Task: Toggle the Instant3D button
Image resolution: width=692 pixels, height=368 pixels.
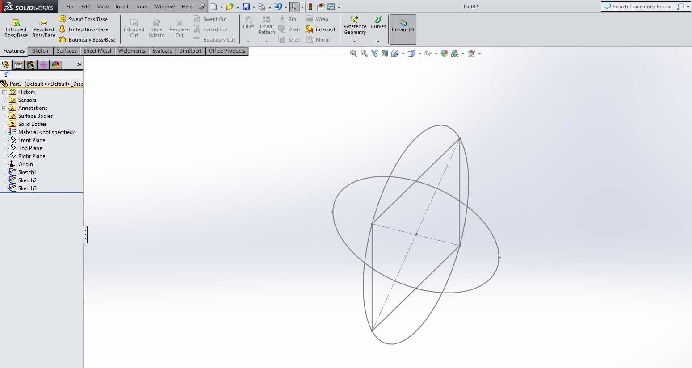Action: point(403,29)
